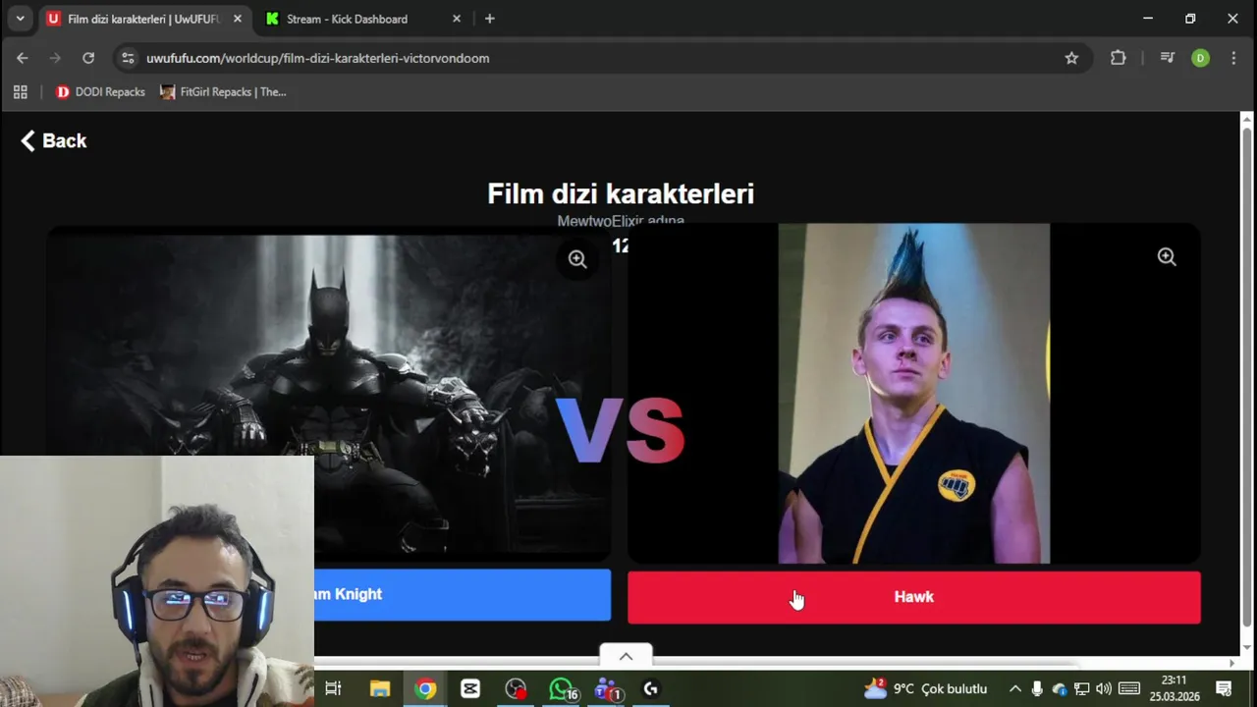This screenshot has width=1257, height=707.
Task: Open Logitech G HUB from the taskbar
Action: 650,688
